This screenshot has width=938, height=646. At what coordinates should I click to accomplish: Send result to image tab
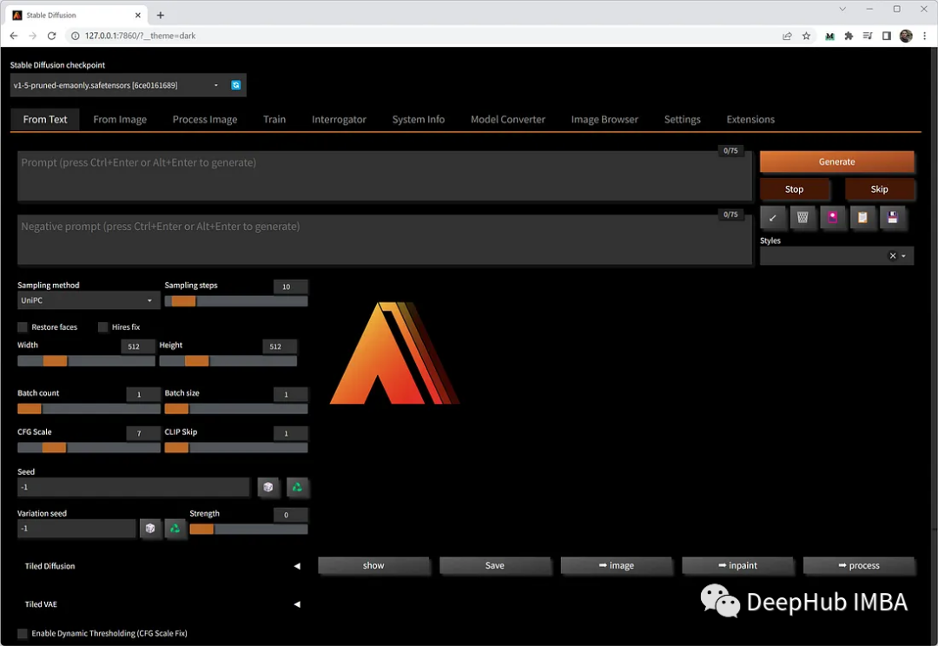pos(616,565)
